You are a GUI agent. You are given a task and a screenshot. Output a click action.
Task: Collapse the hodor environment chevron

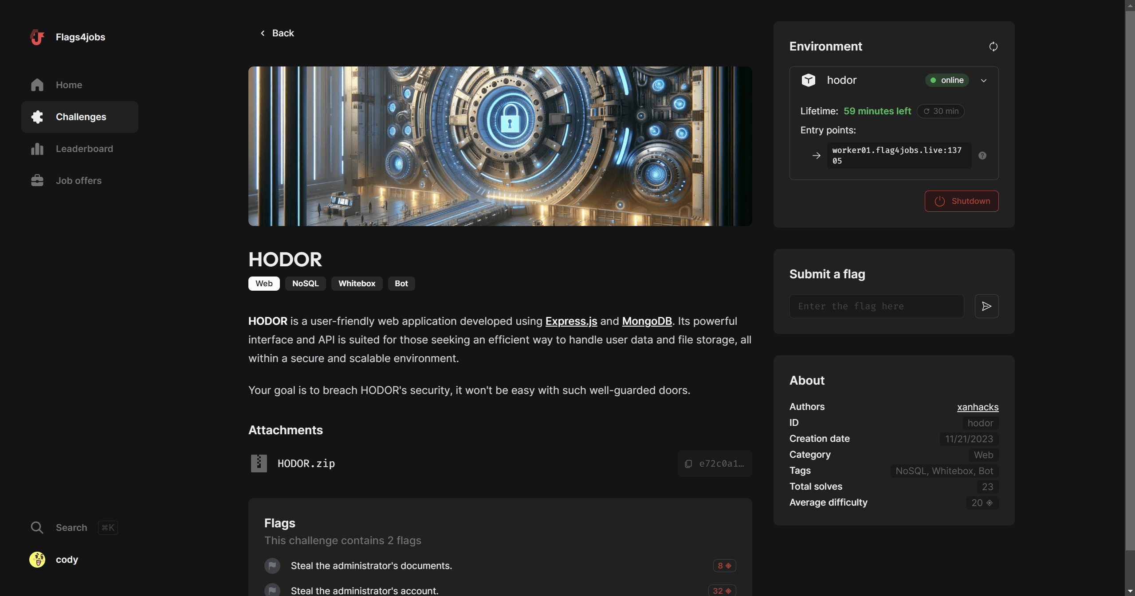[983, 81]
